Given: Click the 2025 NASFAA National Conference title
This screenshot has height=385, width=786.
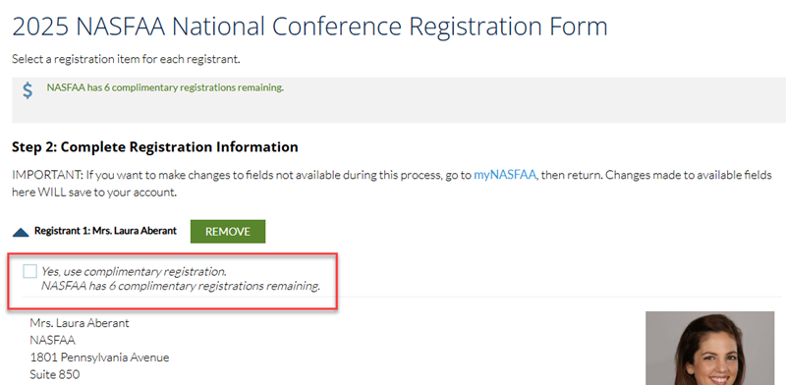Looking at the screenshot, I should (x=309, y=27).
